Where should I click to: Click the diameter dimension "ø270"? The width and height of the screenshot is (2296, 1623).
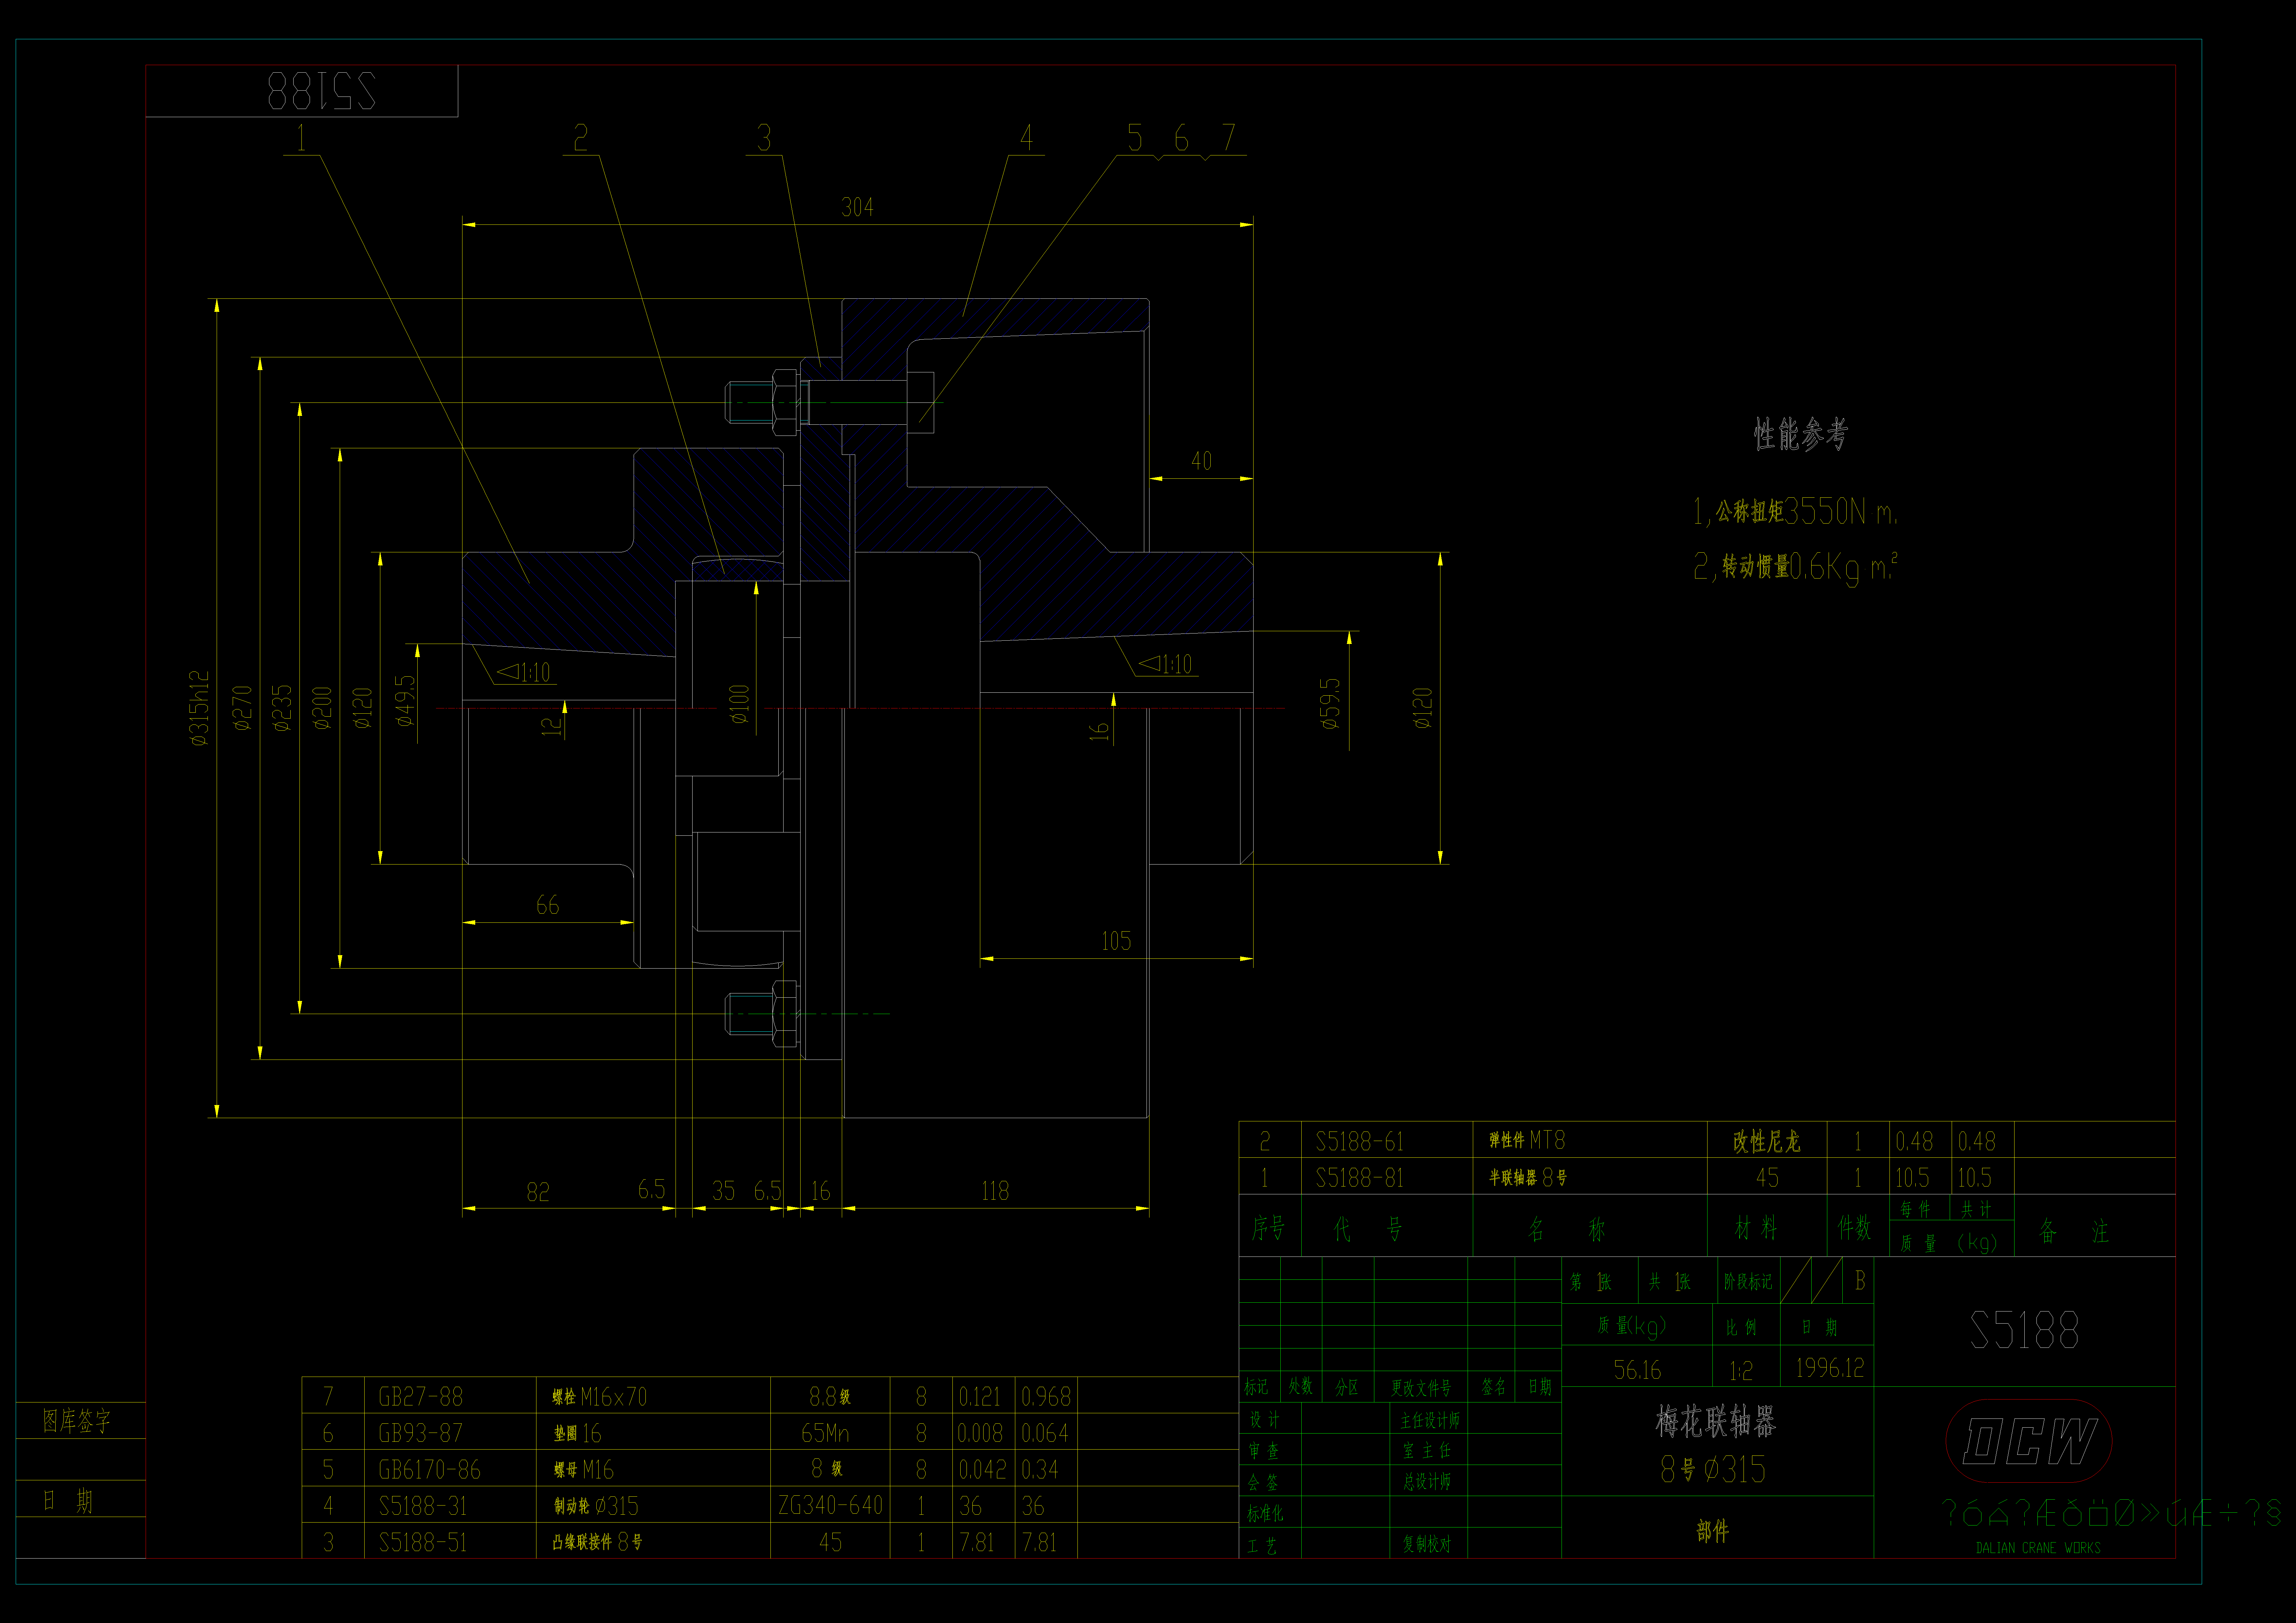coord(242,708)
